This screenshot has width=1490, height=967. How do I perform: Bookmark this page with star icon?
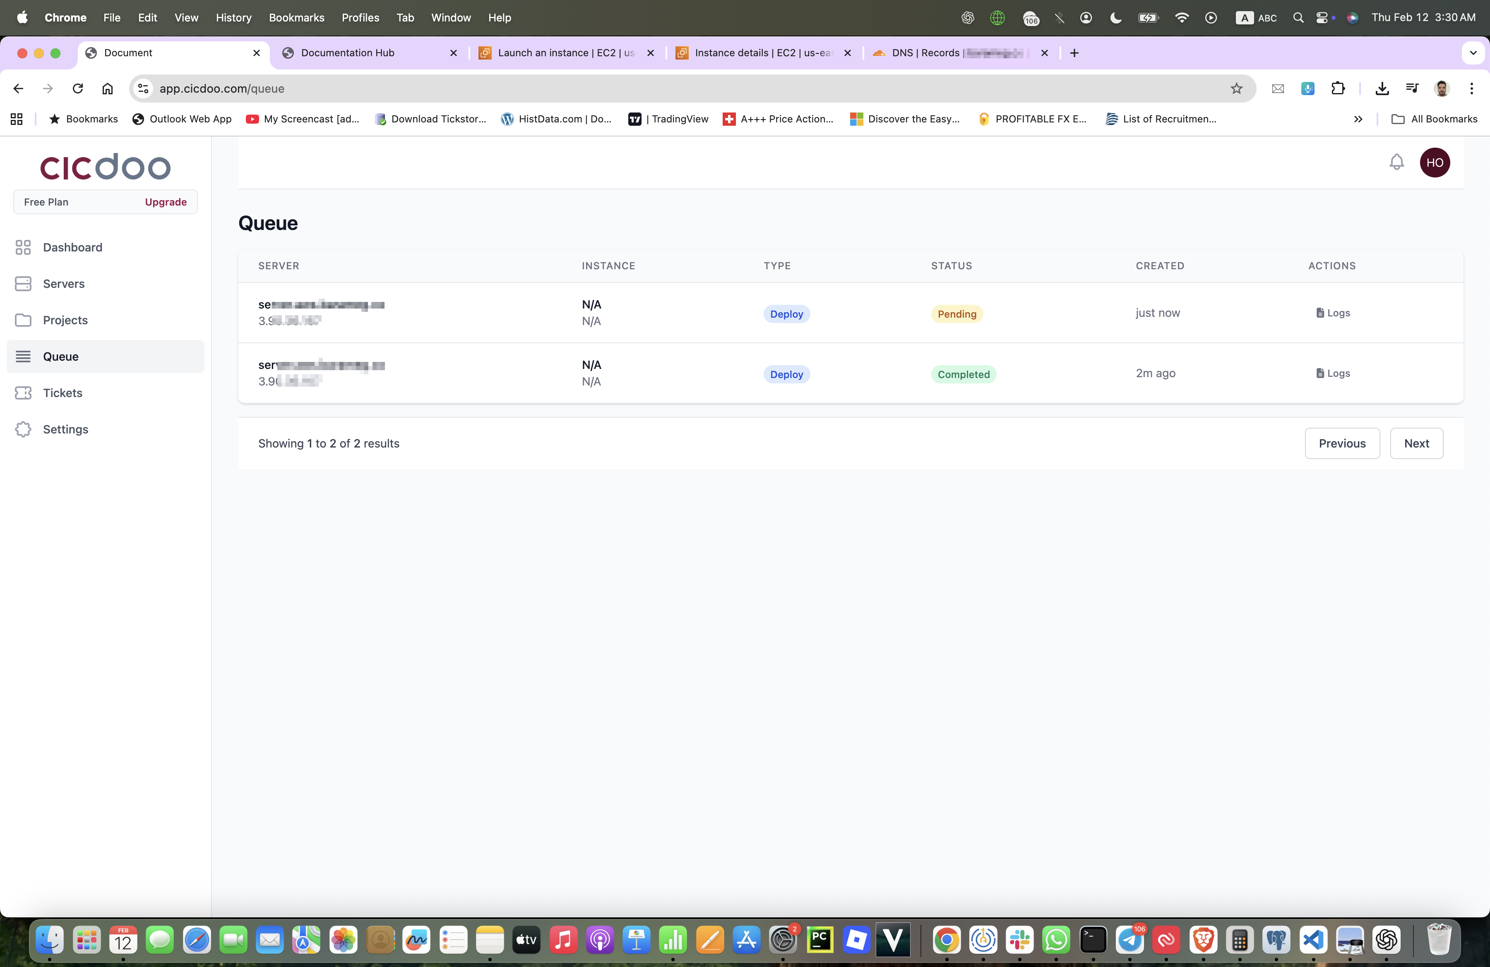tap(1236, 89)
